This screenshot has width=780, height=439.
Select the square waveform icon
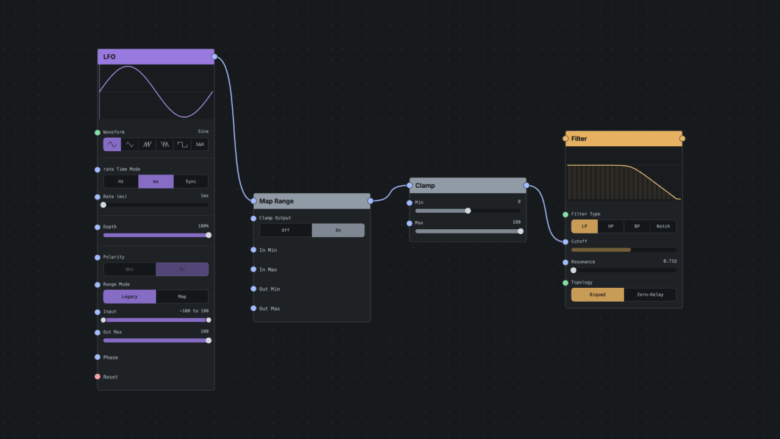click(182, 145)
